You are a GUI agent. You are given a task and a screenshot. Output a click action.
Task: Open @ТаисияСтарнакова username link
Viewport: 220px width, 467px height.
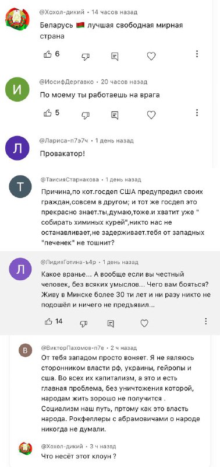tap(69, 180)
